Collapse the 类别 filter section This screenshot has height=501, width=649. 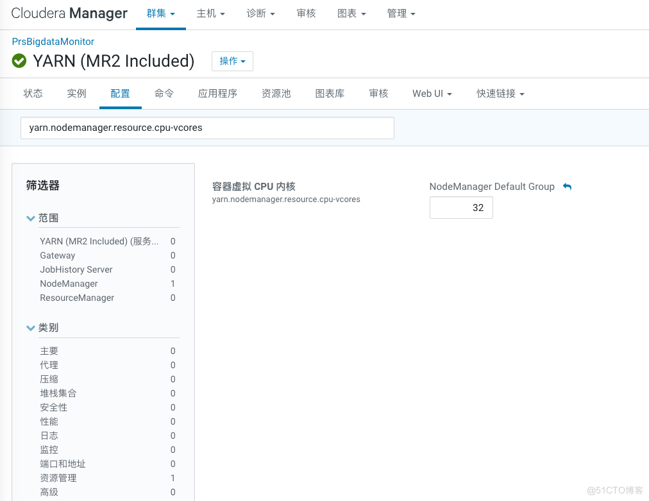click(x=30, y=328)
